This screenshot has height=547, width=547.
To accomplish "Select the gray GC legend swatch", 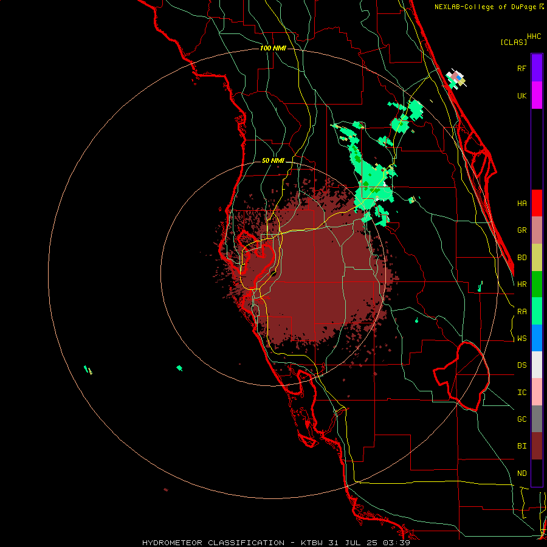I will pos(537,419).
